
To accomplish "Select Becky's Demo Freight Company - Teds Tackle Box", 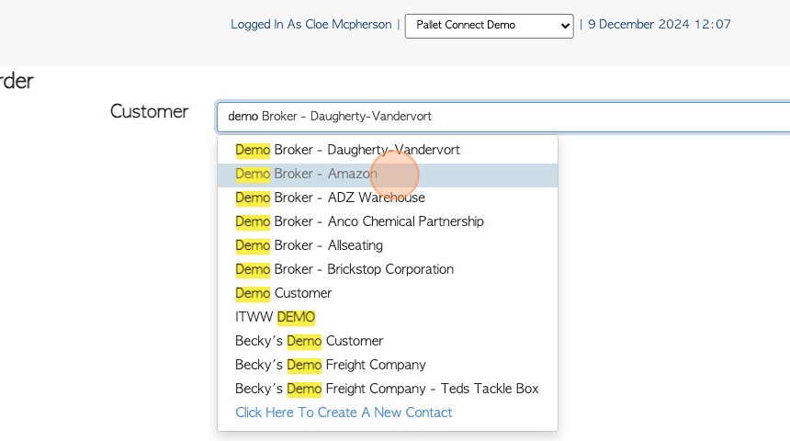I will (x=388, y=389).
